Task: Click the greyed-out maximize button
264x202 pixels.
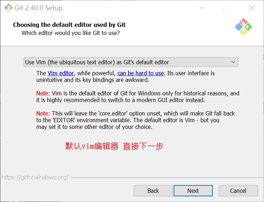Action: pos(226,8)
